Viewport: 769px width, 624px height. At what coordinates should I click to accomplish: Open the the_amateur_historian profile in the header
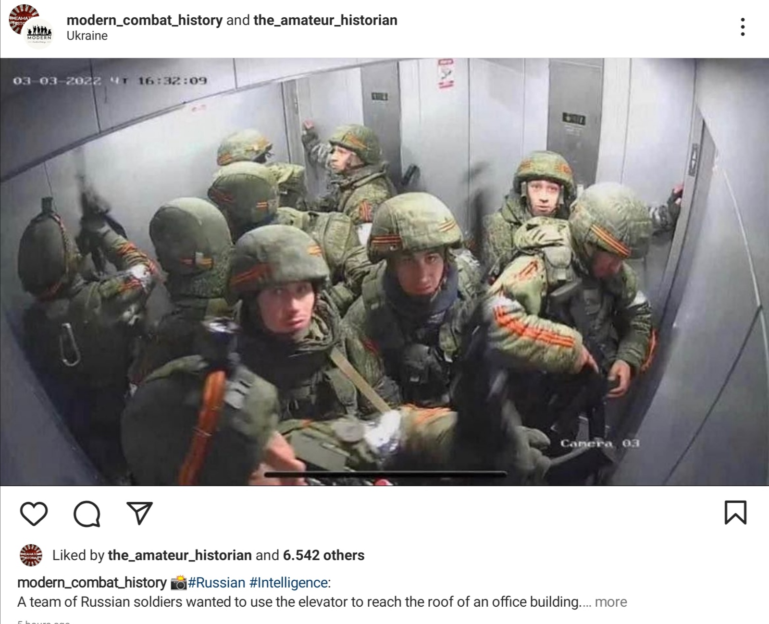tap(325, 20)
